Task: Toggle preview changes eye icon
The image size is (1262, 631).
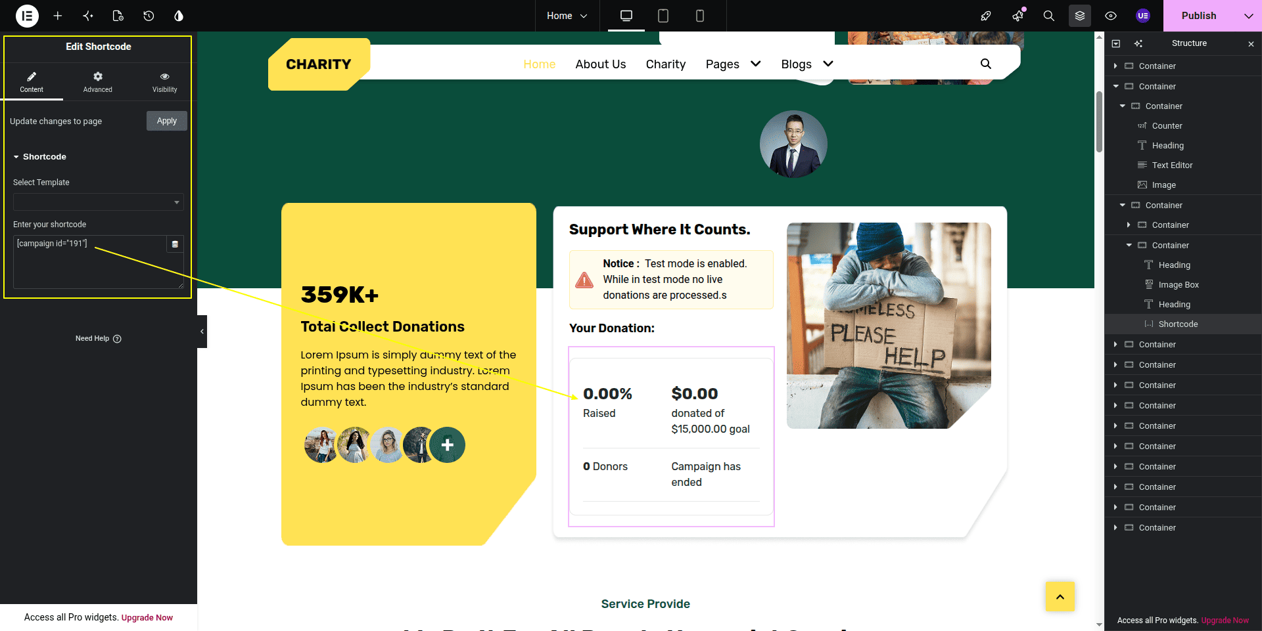Action: pos(1111,16)
